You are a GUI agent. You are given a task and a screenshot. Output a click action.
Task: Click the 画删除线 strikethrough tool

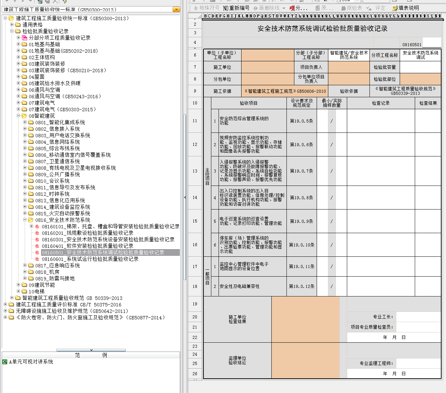click(266, 8)
